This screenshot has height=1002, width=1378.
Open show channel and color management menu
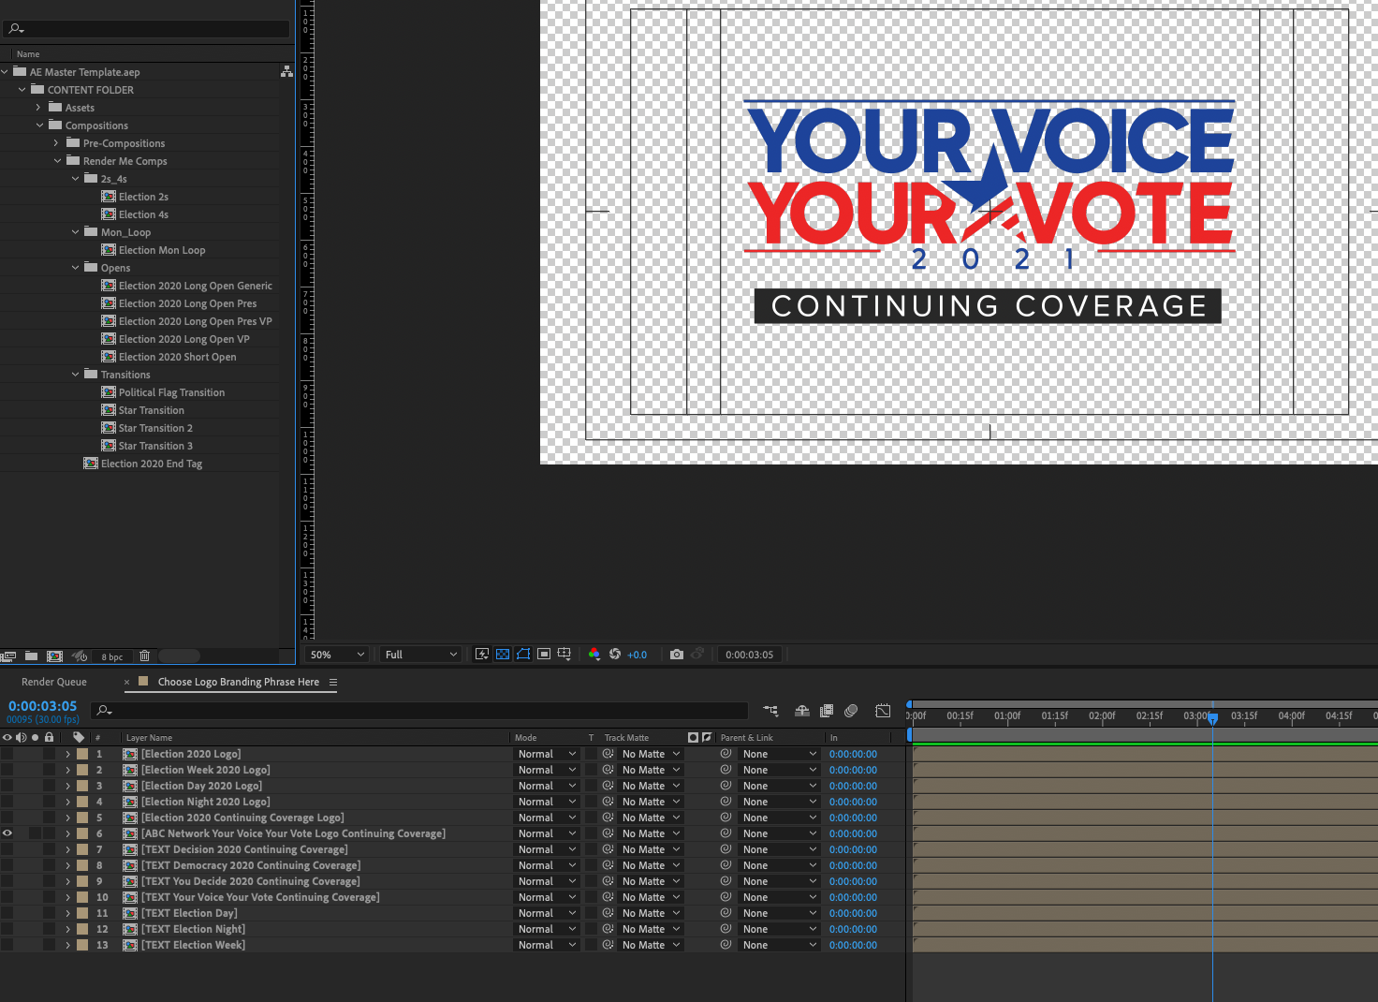[x=594, y=655]
